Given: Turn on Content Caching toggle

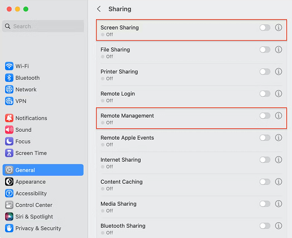Looking at the screenshot, I should [265, 182].
